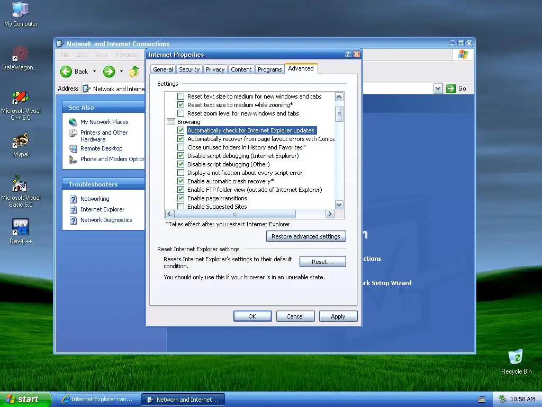The height and width of the screenshot is (407, 542).
Task: Click the Reset... button
Action: click(322, 262)
